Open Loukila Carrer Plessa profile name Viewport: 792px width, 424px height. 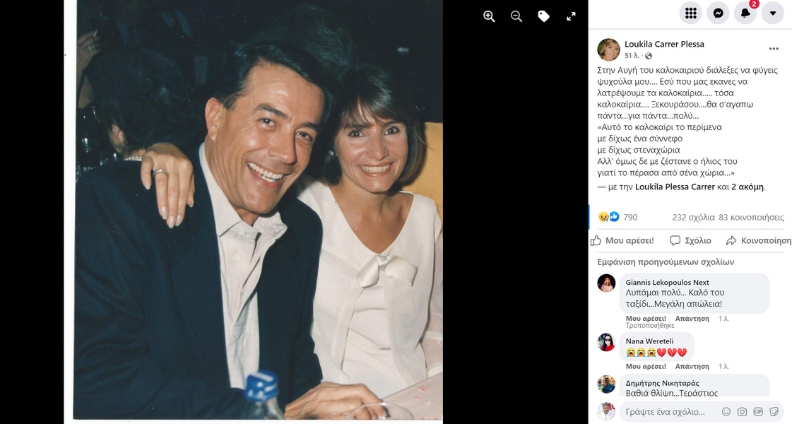coord(664,44)
